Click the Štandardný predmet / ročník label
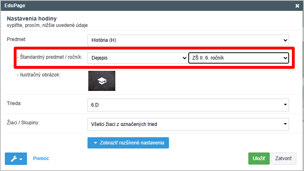 point(49,58)
